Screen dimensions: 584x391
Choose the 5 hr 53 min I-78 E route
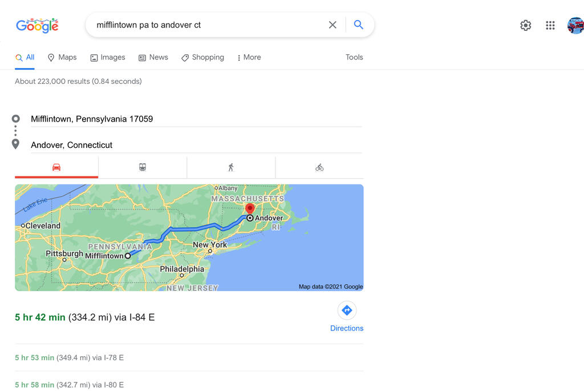pos(69,358)
